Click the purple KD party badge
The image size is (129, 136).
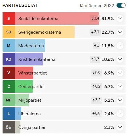click(x=9, y=59)
